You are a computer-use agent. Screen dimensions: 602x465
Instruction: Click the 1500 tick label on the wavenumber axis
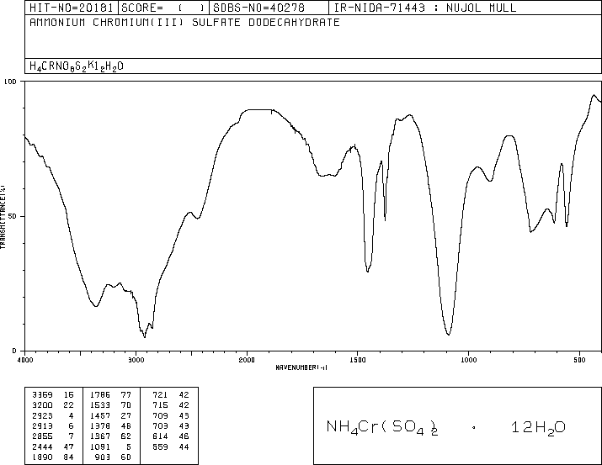click(357, 360)
